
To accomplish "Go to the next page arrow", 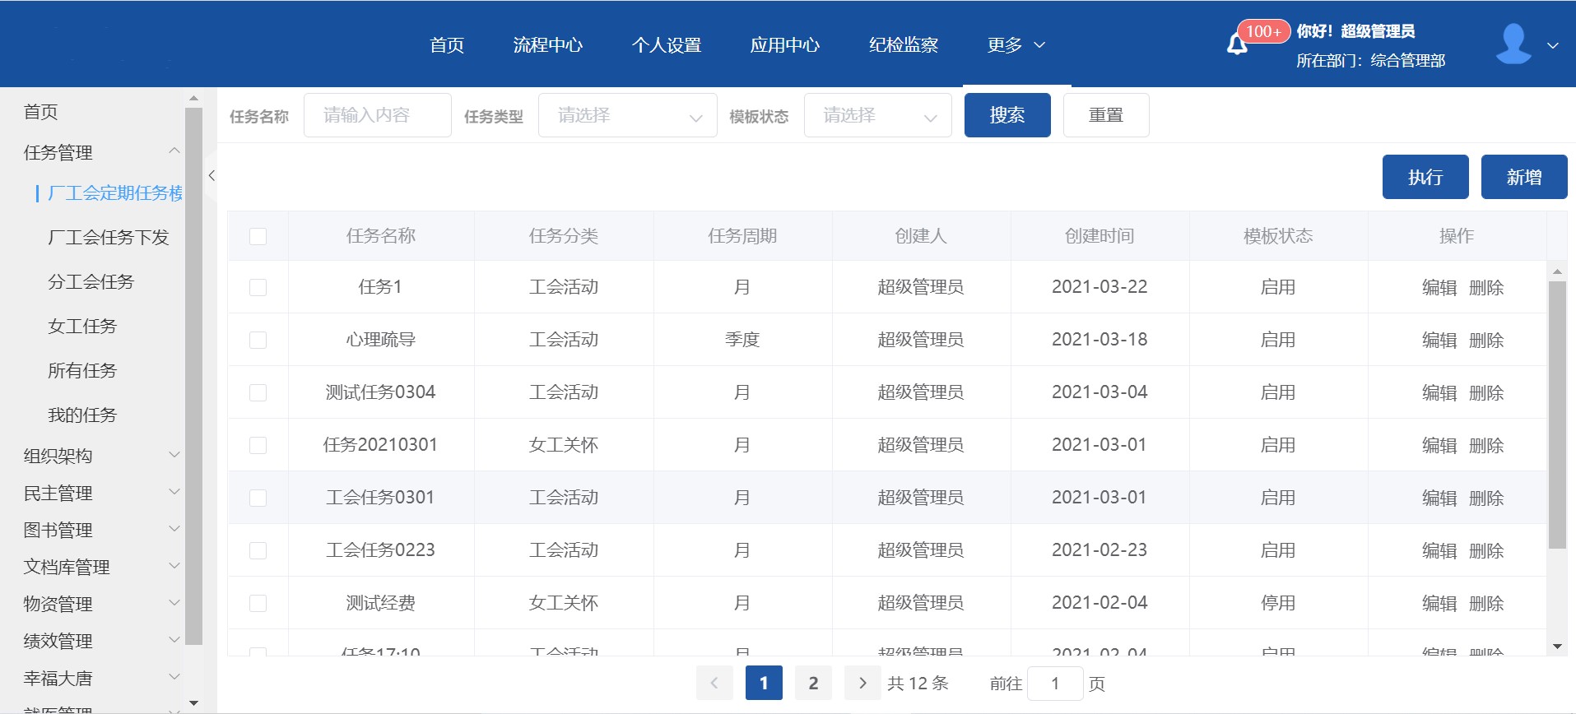I will (862, 683).
